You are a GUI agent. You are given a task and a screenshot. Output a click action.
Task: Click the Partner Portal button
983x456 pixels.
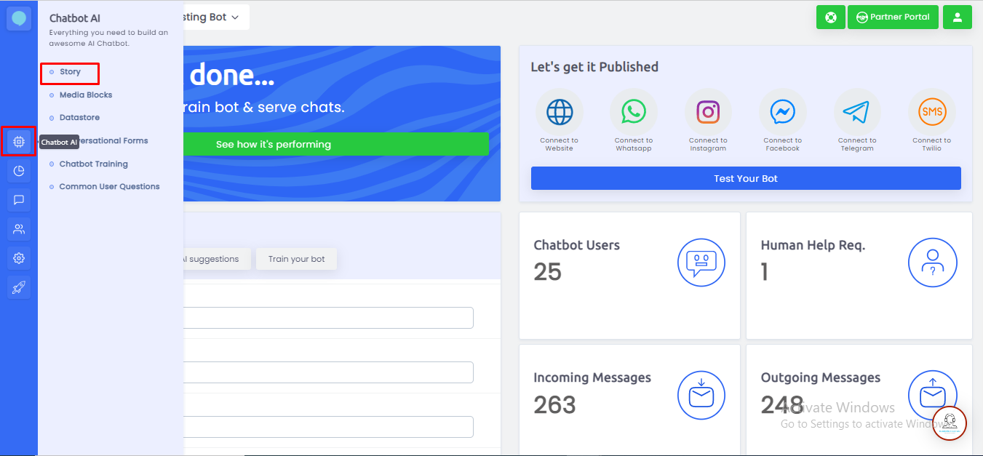893,17
